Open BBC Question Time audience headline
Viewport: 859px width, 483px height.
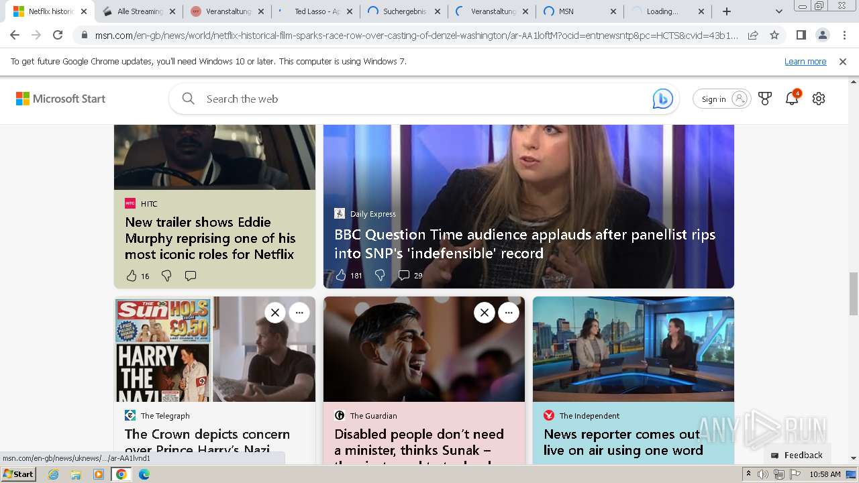525,244
